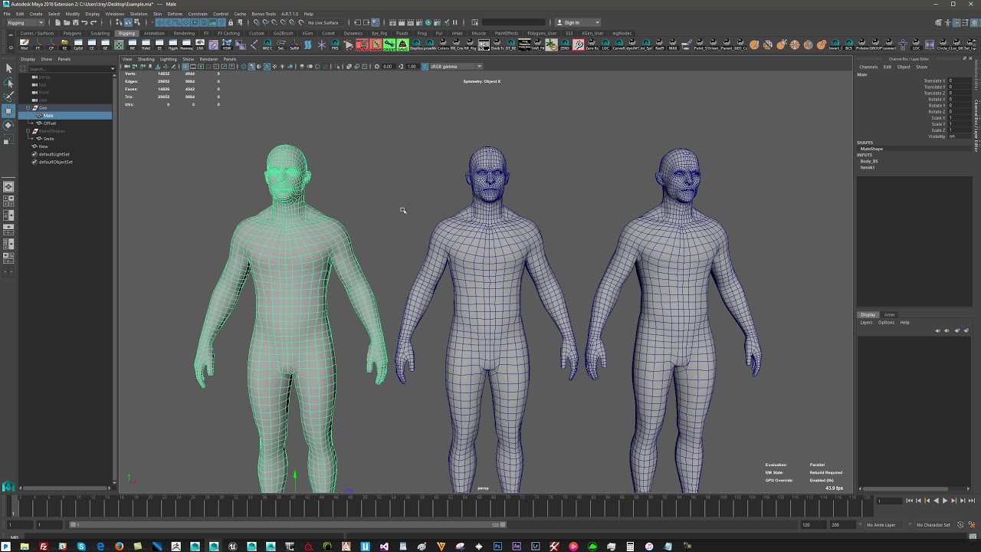The height and width of the screenshot is (552, 981).
Task: Click the pause viewport icon on status line
Action: click(455, 22)
